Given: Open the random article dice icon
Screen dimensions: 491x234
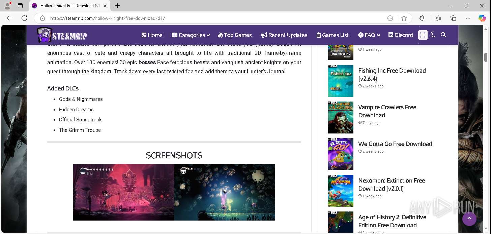Looking at the screenshot, I should click(423, 35).
